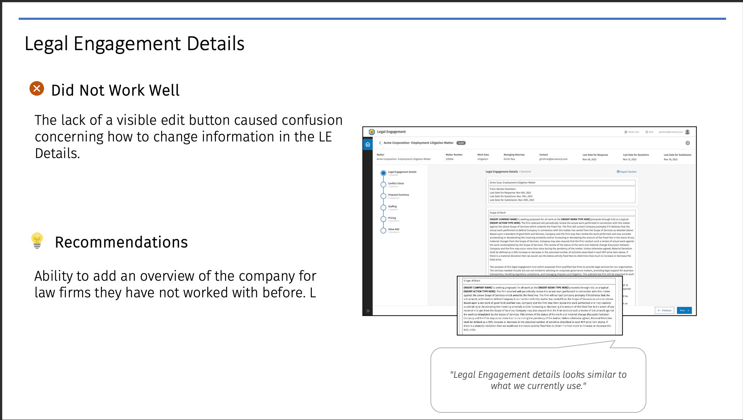This screenshot has width=743, height=420.
Task: Expand sidebar with the double chevron
Action: point(368,311)
